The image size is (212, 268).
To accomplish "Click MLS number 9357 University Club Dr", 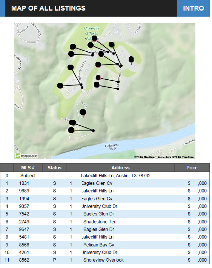I will coord(24,206).
